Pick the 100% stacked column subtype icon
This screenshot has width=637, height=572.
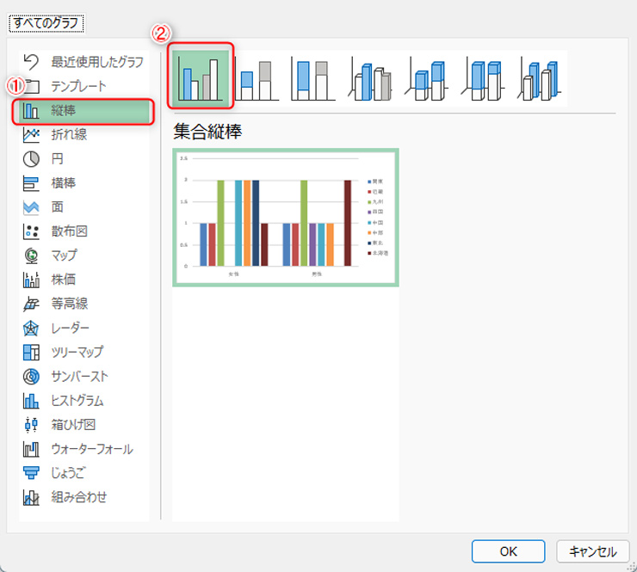[x=312, y=78]
